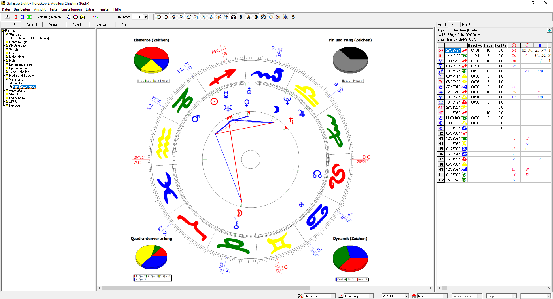
Task: Toggle the Moon symbol button
Action: tap(166, 17)
